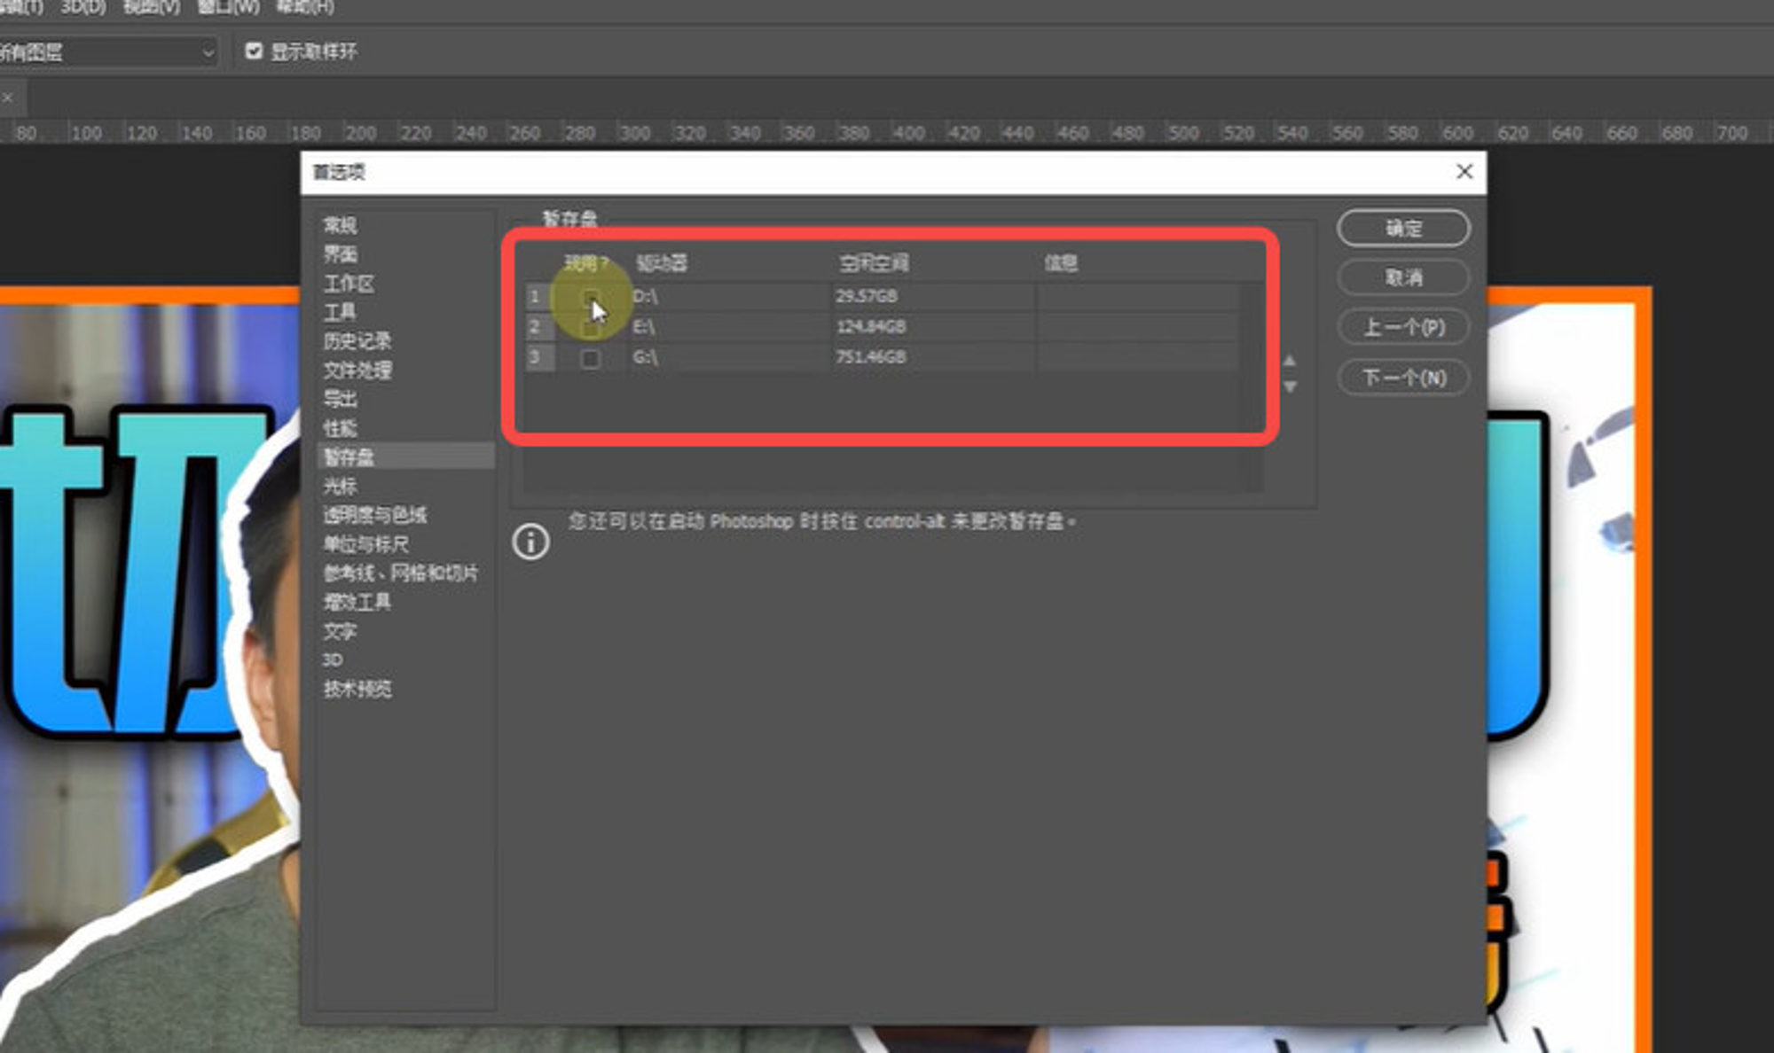Close the 首选项 dialog with X
The height and width of the screenshot is (1053, 1774).
pyautogui.click(x=1464, y=171)
